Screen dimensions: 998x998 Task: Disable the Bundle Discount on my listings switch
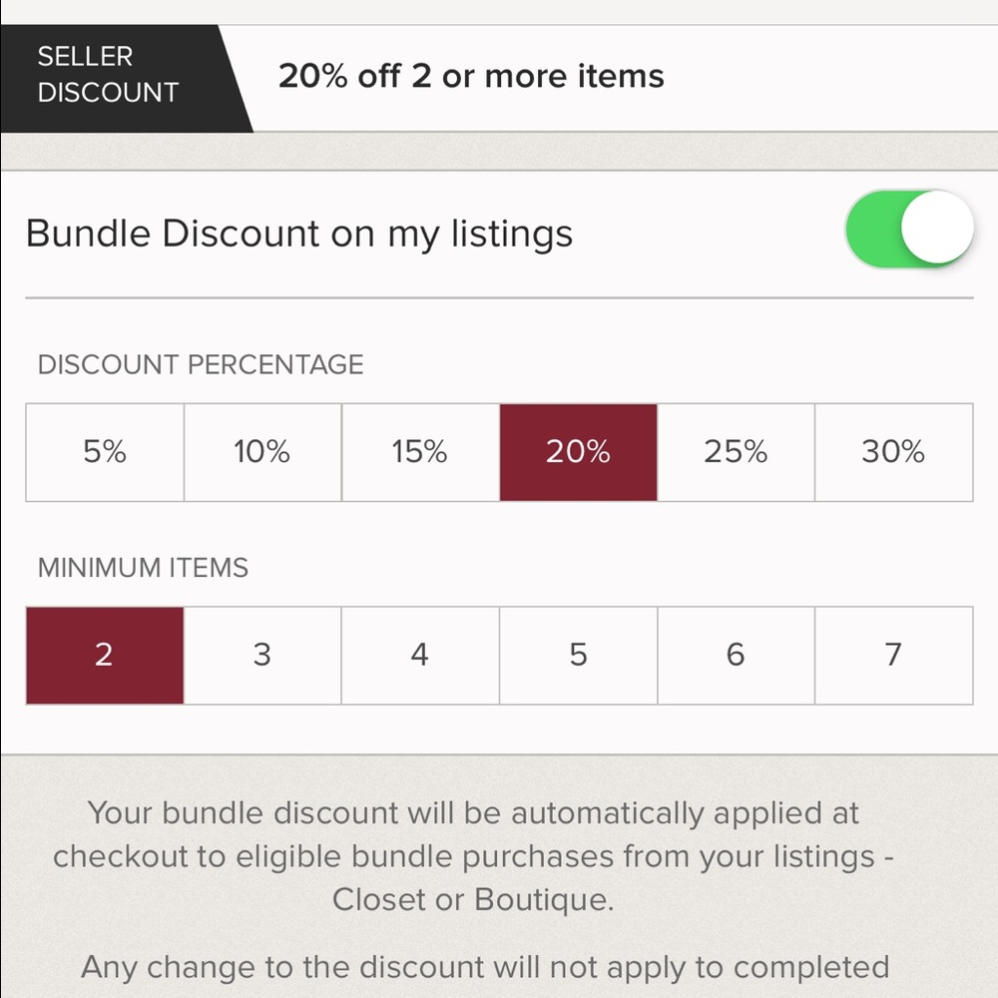908,229
